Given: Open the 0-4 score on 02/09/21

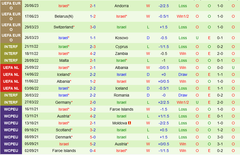Looking at the screenshot, I should point(93,151).
